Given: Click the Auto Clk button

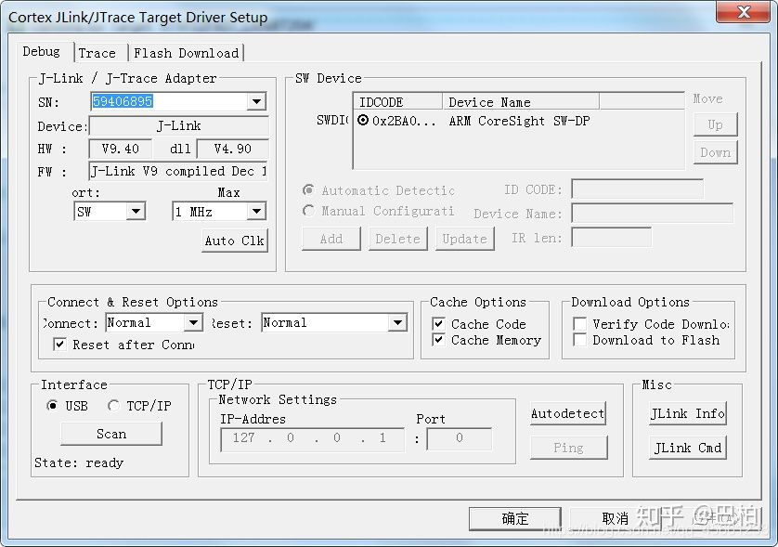Looking at the screenshot, I should pyautogui.click(x=235, y=241).
